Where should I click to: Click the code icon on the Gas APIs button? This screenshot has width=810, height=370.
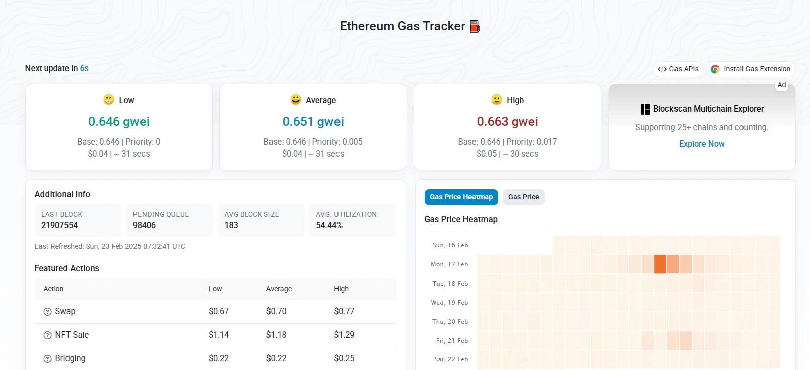click(662, 69)
